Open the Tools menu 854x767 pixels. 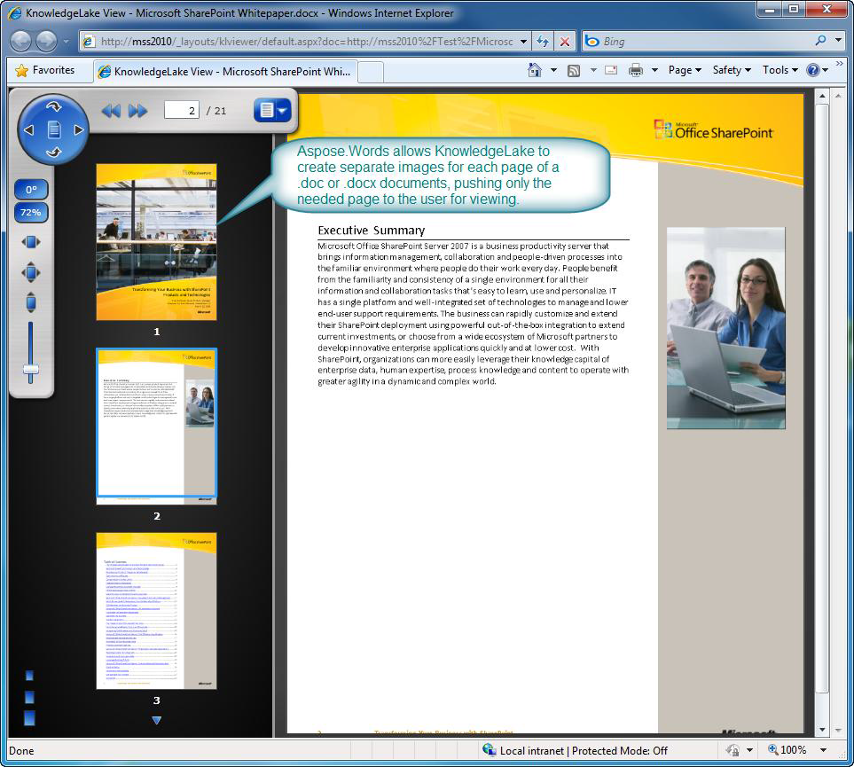point(780,70)
